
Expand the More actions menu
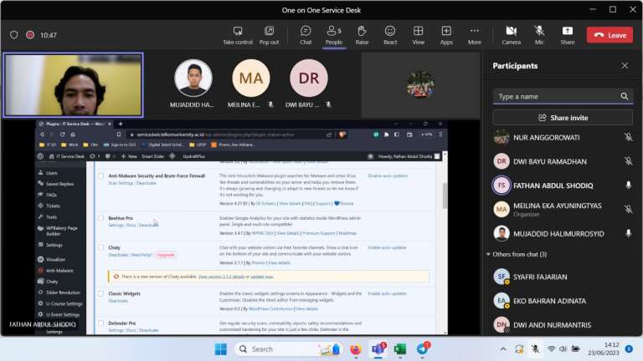(475, 35)
